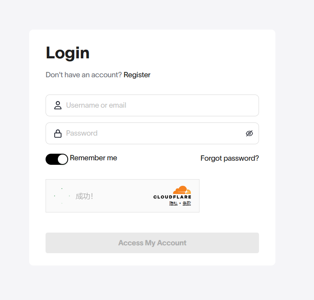
Task: Open the Register link
Action: point(137,75)
